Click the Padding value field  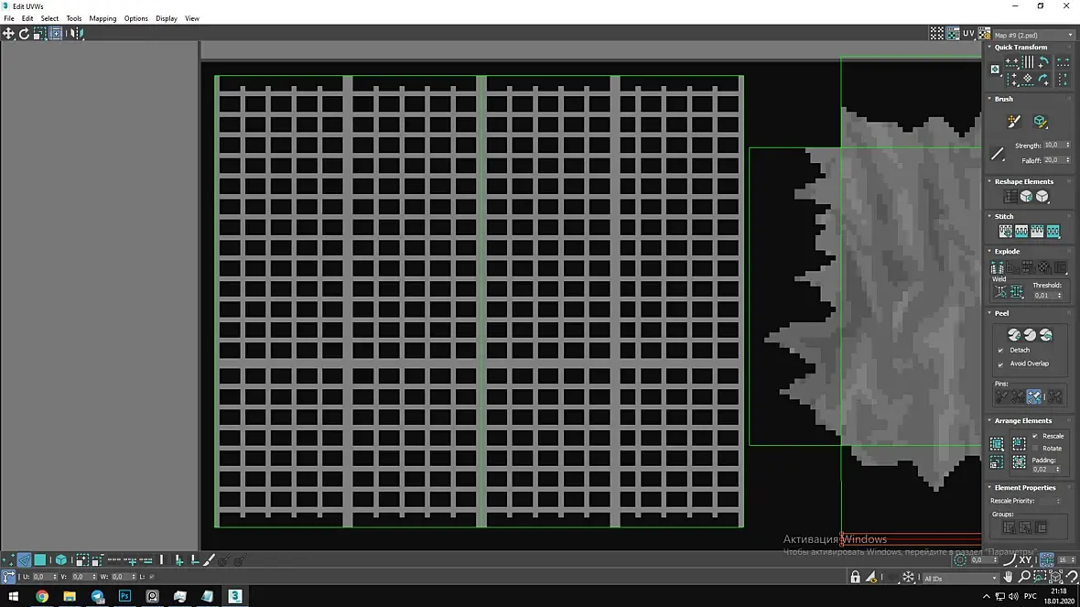(x=1042, y=469)
